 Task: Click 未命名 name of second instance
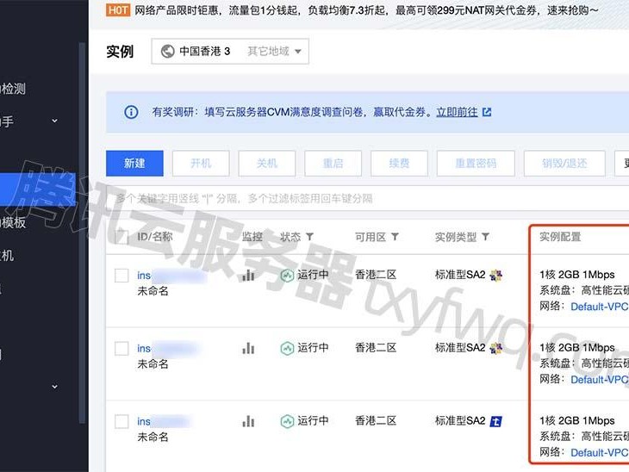pos(153,364)
